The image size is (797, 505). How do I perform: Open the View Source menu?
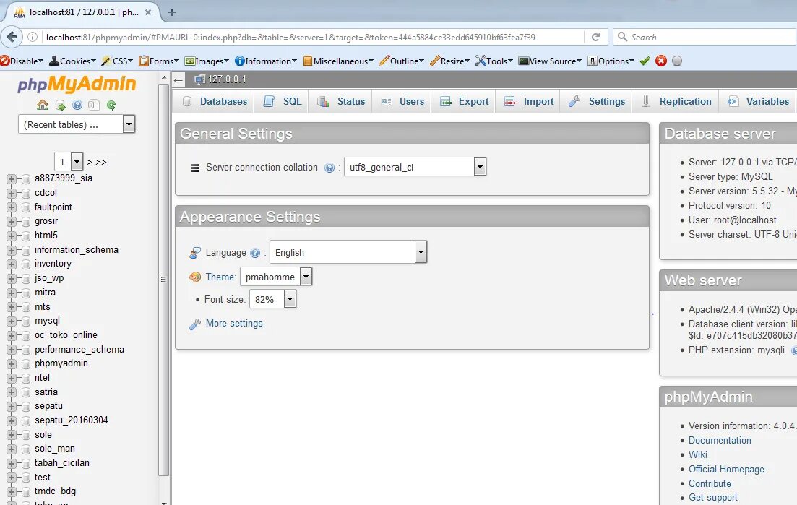550,61
